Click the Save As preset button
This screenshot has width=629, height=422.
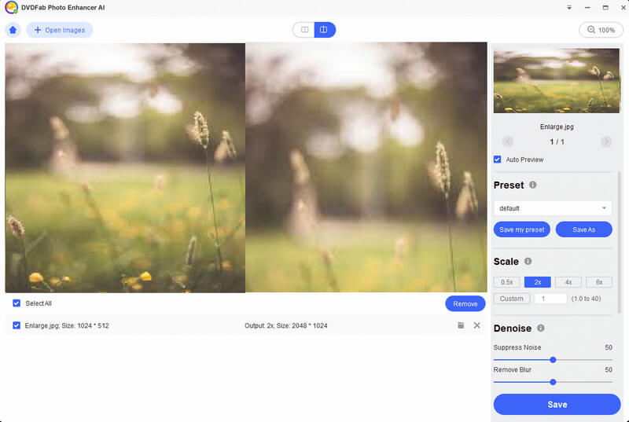(583, 229)
